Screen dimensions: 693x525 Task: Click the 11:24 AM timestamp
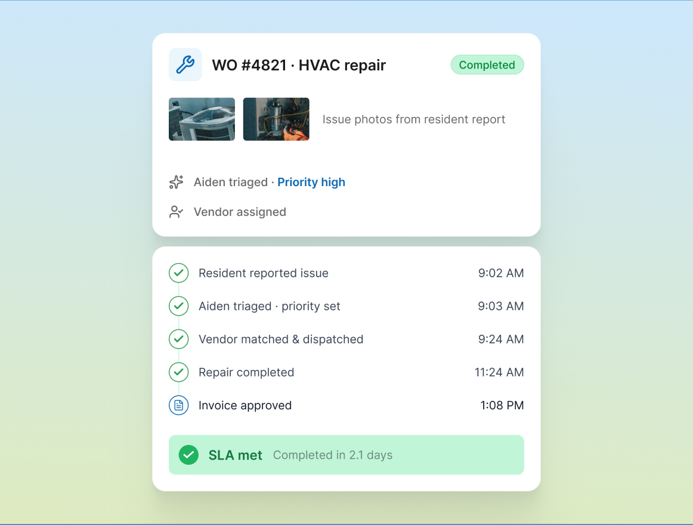coord(499,372)
